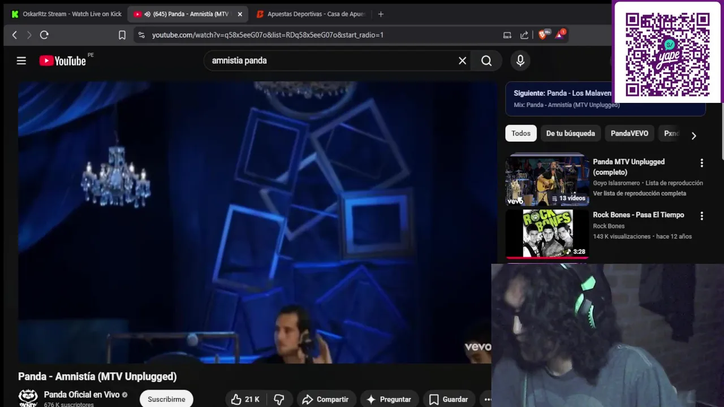This screenshot has height=407, width=724.
Task: Select the Panda - Amnistía browser tab
Action: click(x=188, y=14)
